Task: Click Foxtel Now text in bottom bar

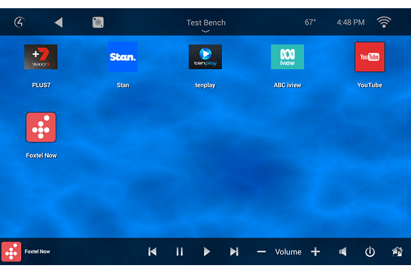Action: (37, 251)
